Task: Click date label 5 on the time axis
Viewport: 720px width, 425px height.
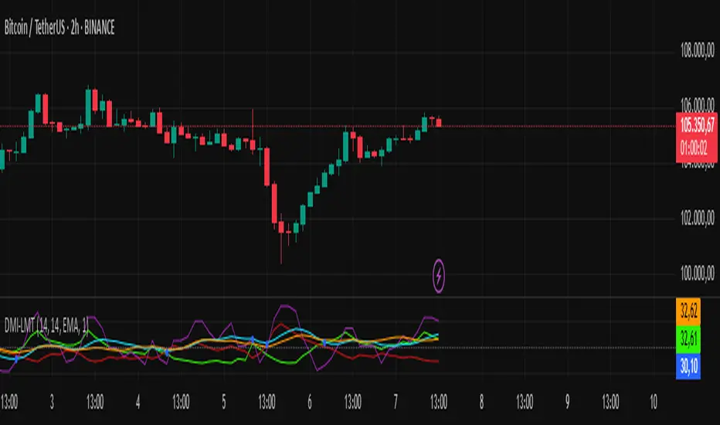Action: click(x=223, y=402)
